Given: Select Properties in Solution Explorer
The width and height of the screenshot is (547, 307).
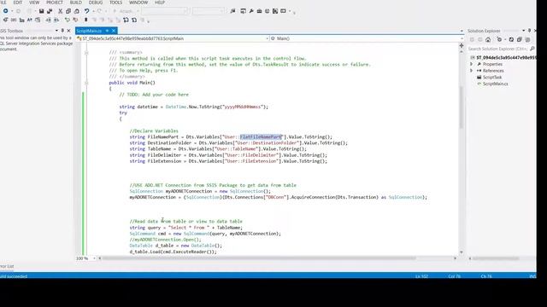Looking at the screenshot, I should 492,65.
